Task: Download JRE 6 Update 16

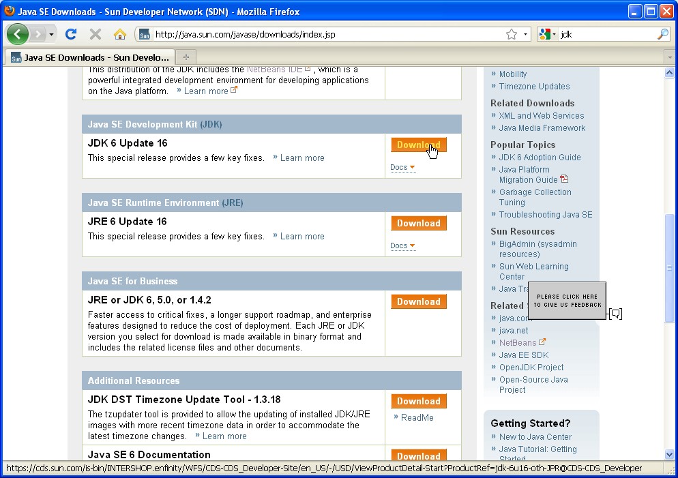Action: 418,223
